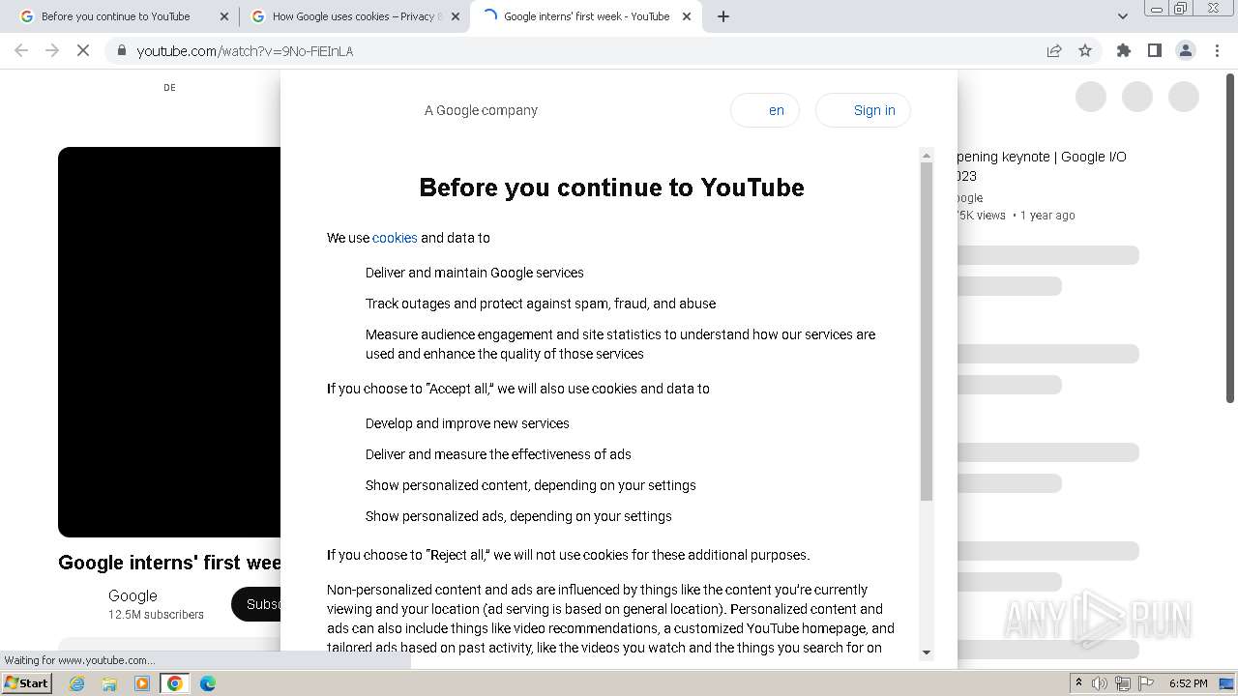Stop loading the YouTube page
Screen dimensions: 1238x696
[x=83, y=51]
